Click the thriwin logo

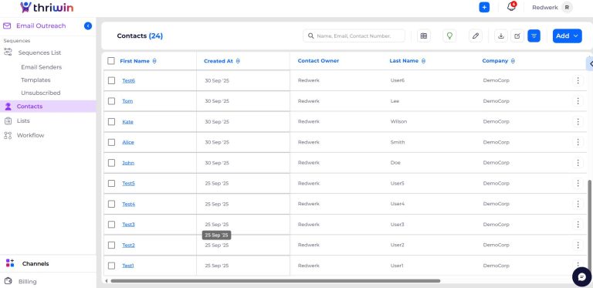(x=47, y=7)
